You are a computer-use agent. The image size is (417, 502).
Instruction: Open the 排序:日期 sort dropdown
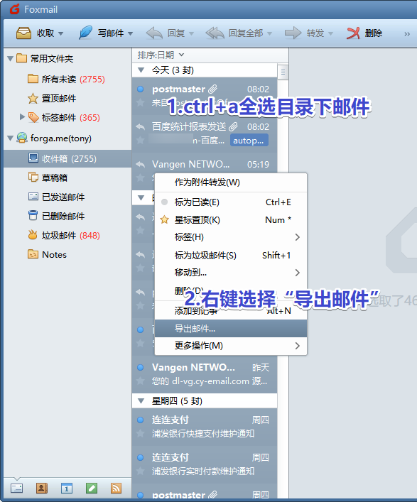coord(161,55)
